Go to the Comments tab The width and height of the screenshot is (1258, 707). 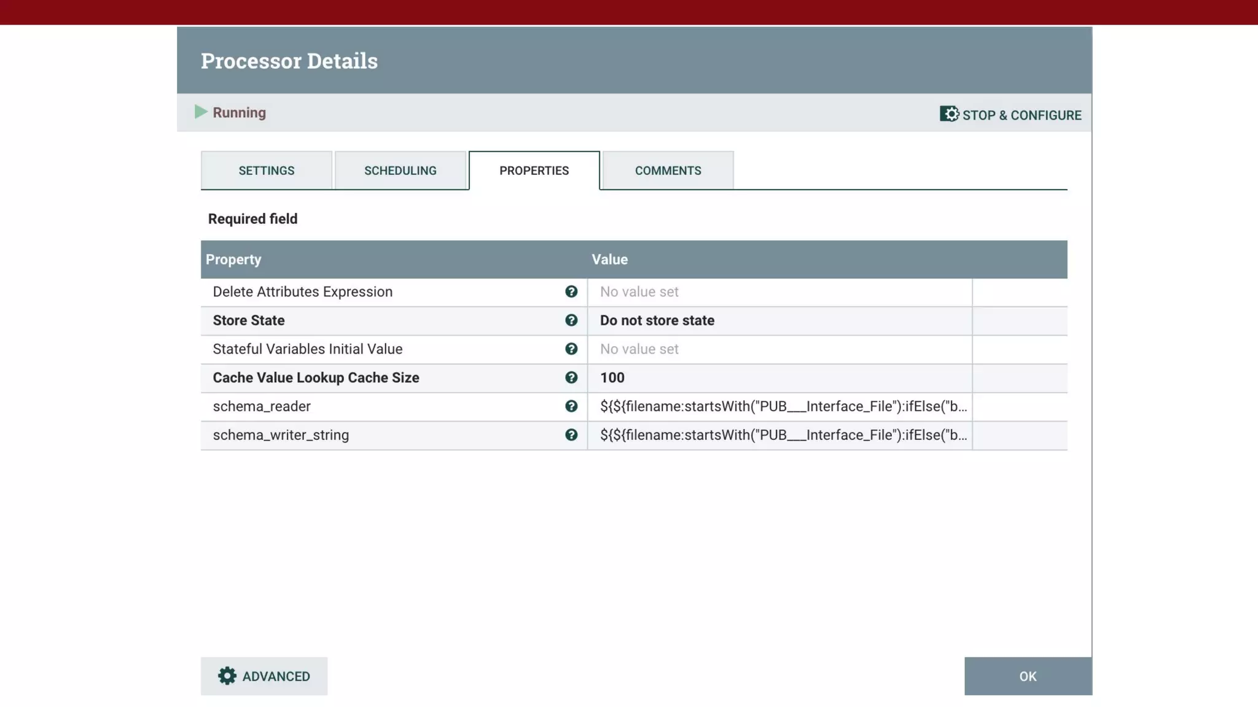[668, 171]
